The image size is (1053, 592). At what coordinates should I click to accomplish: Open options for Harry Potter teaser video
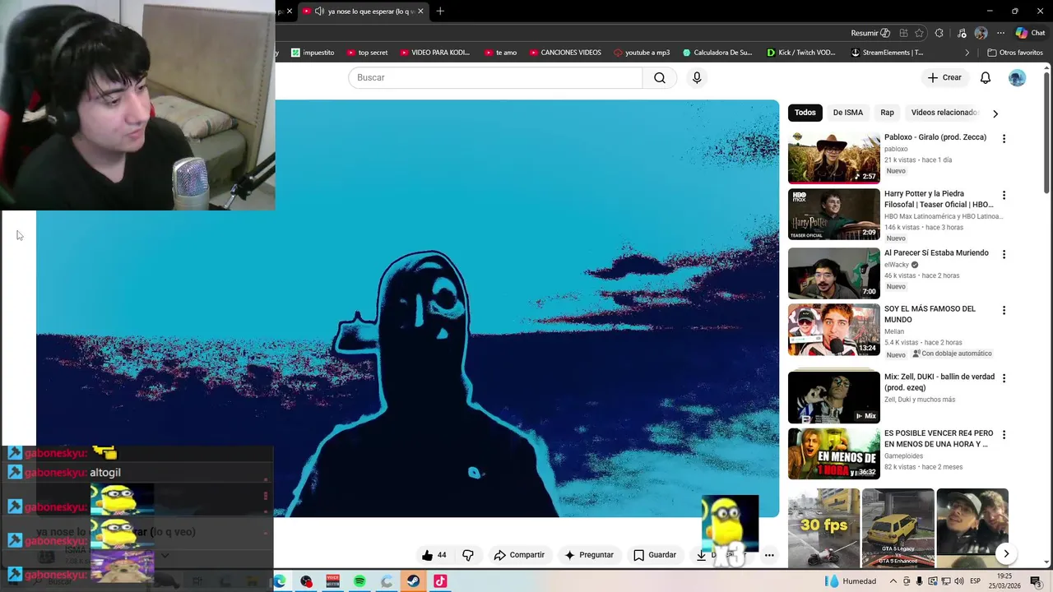click(1004, 196)
